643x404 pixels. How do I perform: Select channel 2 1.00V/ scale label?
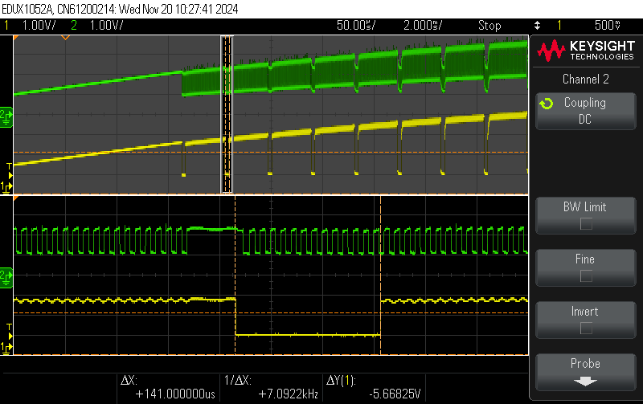[106, 26]
